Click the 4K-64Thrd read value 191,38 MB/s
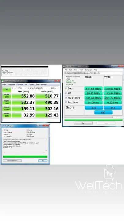 tap(93, 98)
